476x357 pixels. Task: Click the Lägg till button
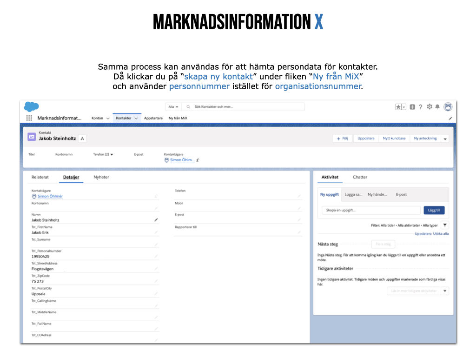pos(434,210)
